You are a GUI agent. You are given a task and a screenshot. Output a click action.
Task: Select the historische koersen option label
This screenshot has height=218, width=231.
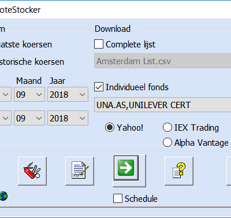pos(32,62)
